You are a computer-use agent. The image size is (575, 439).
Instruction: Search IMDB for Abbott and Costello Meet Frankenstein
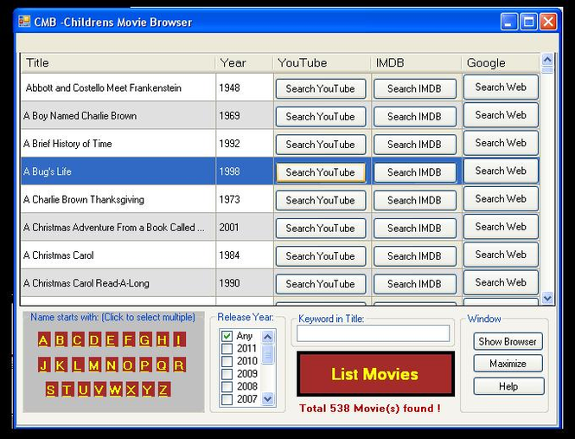[x=415, y=88]
